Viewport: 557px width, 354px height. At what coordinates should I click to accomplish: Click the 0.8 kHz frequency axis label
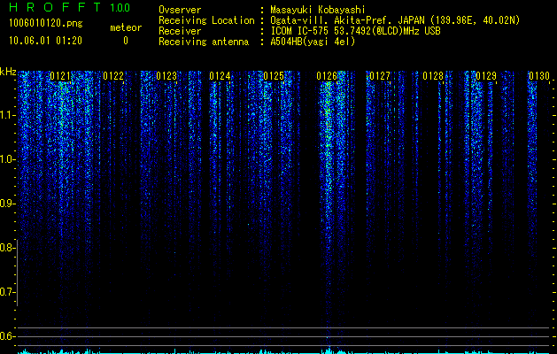coord(7,248)
